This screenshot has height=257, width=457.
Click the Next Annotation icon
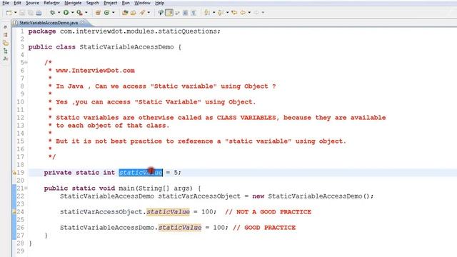pos(207,13)
